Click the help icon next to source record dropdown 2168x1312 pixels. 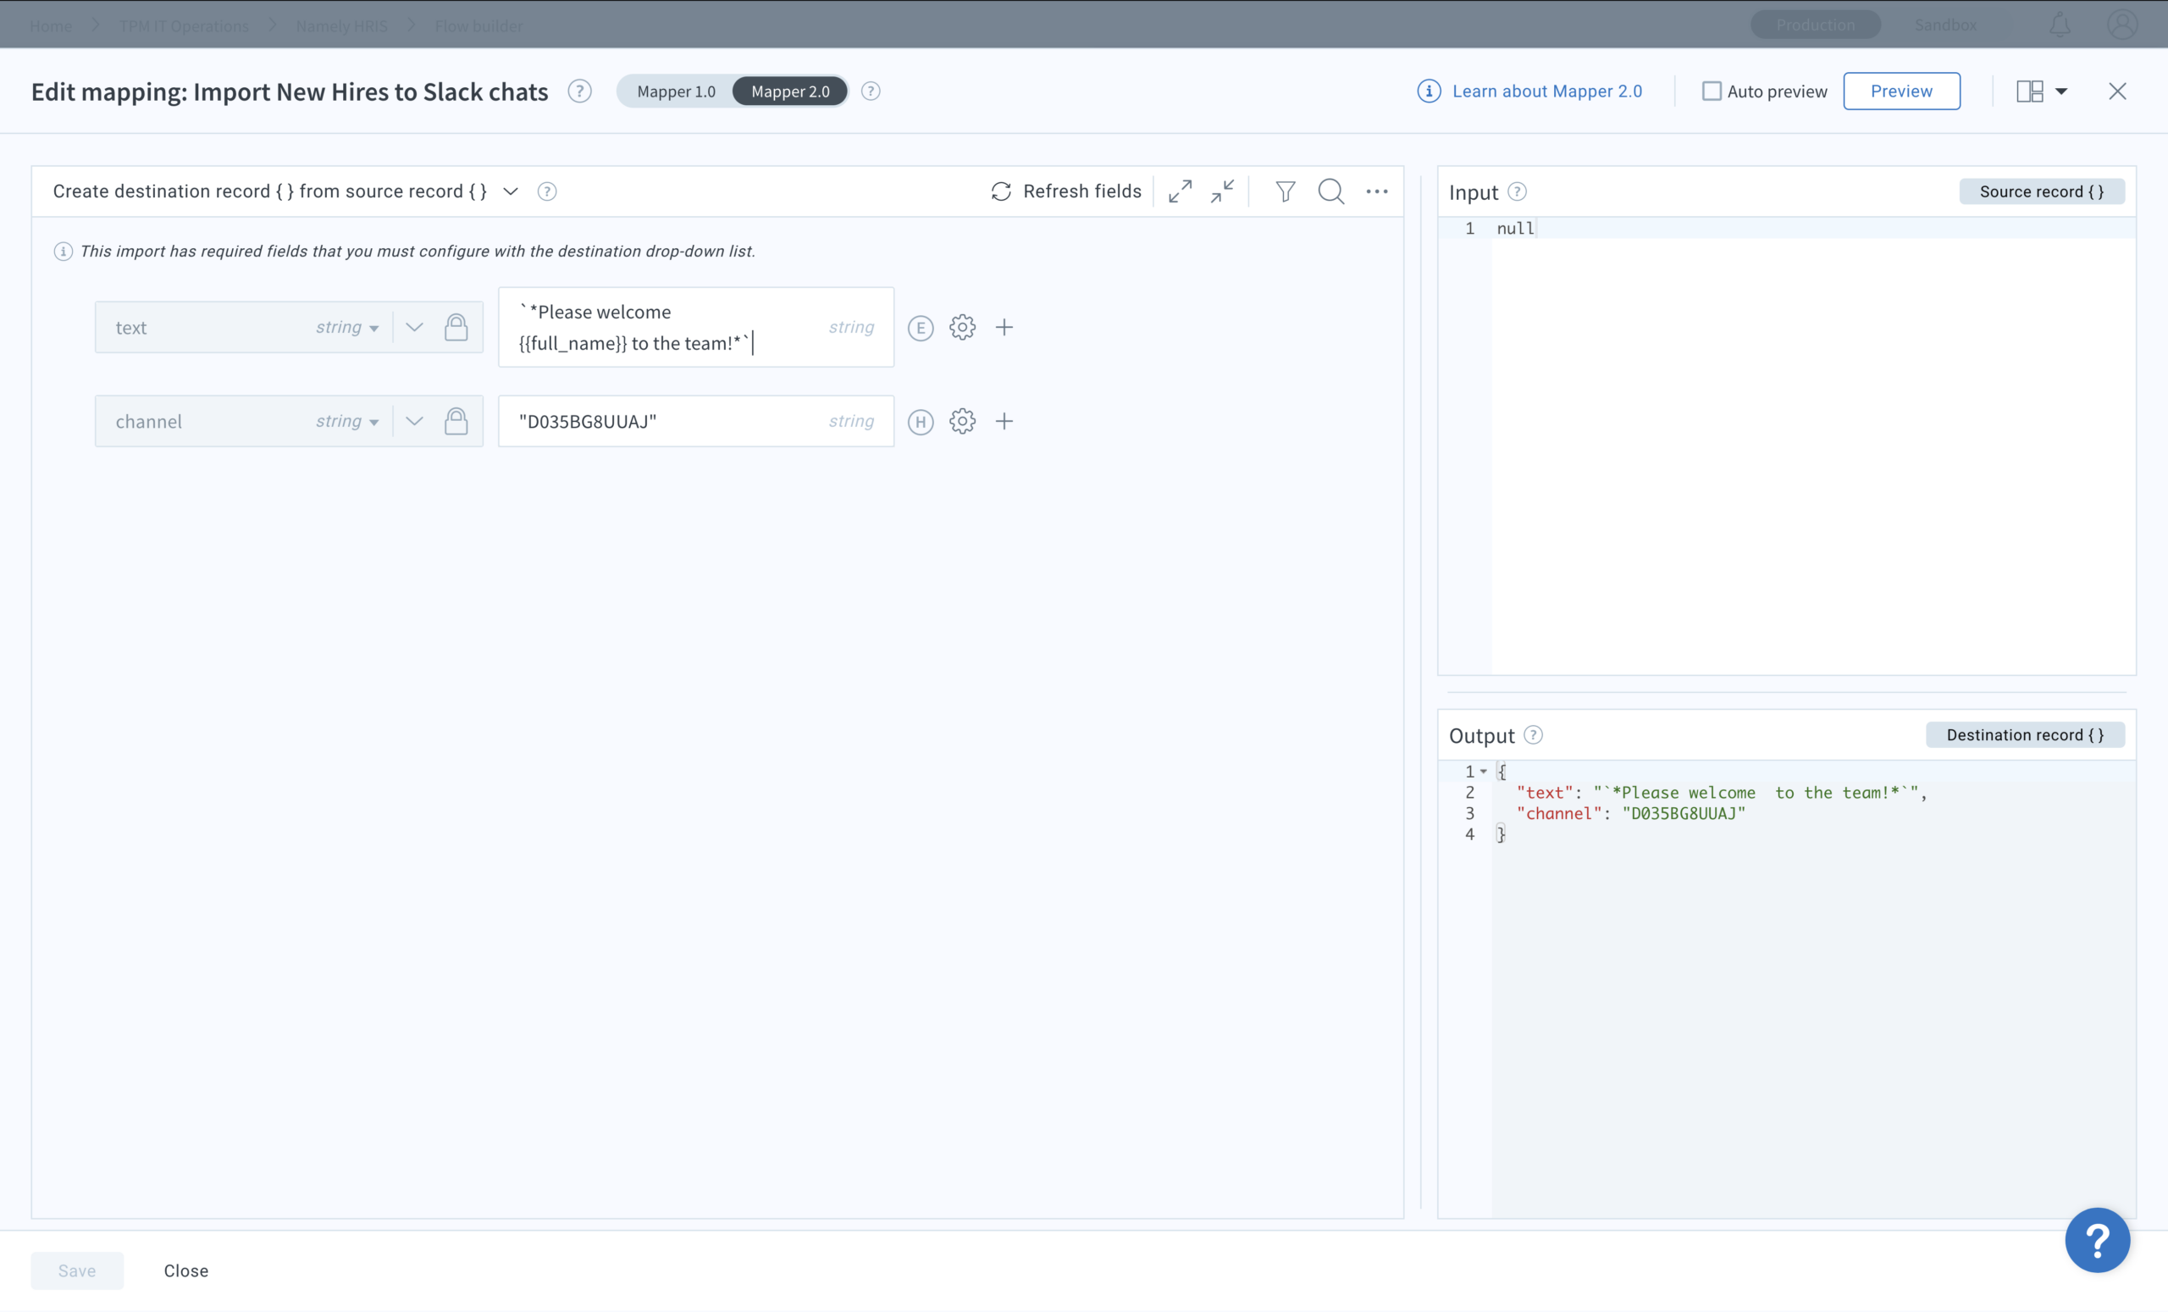(x=546, y=191)
